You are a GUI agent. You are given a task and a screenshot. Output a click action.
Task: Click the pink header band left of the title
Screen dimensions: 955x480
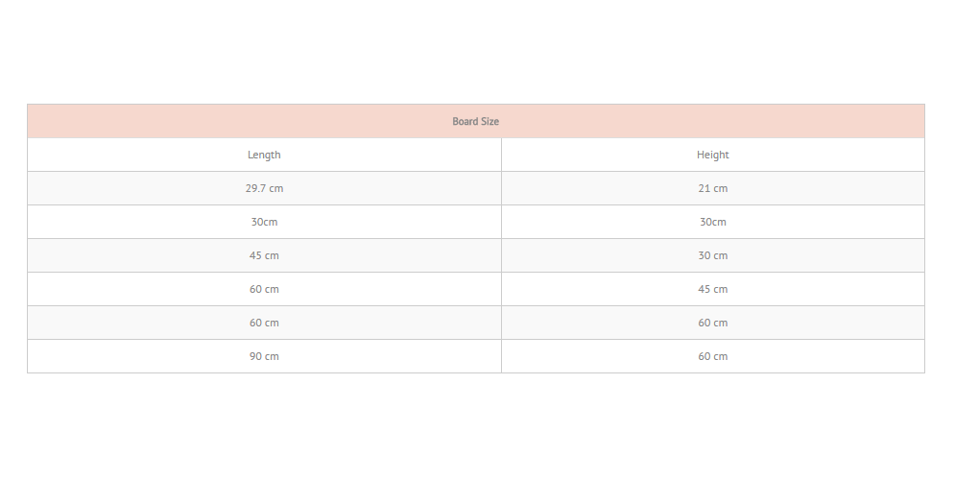[237, 121]
